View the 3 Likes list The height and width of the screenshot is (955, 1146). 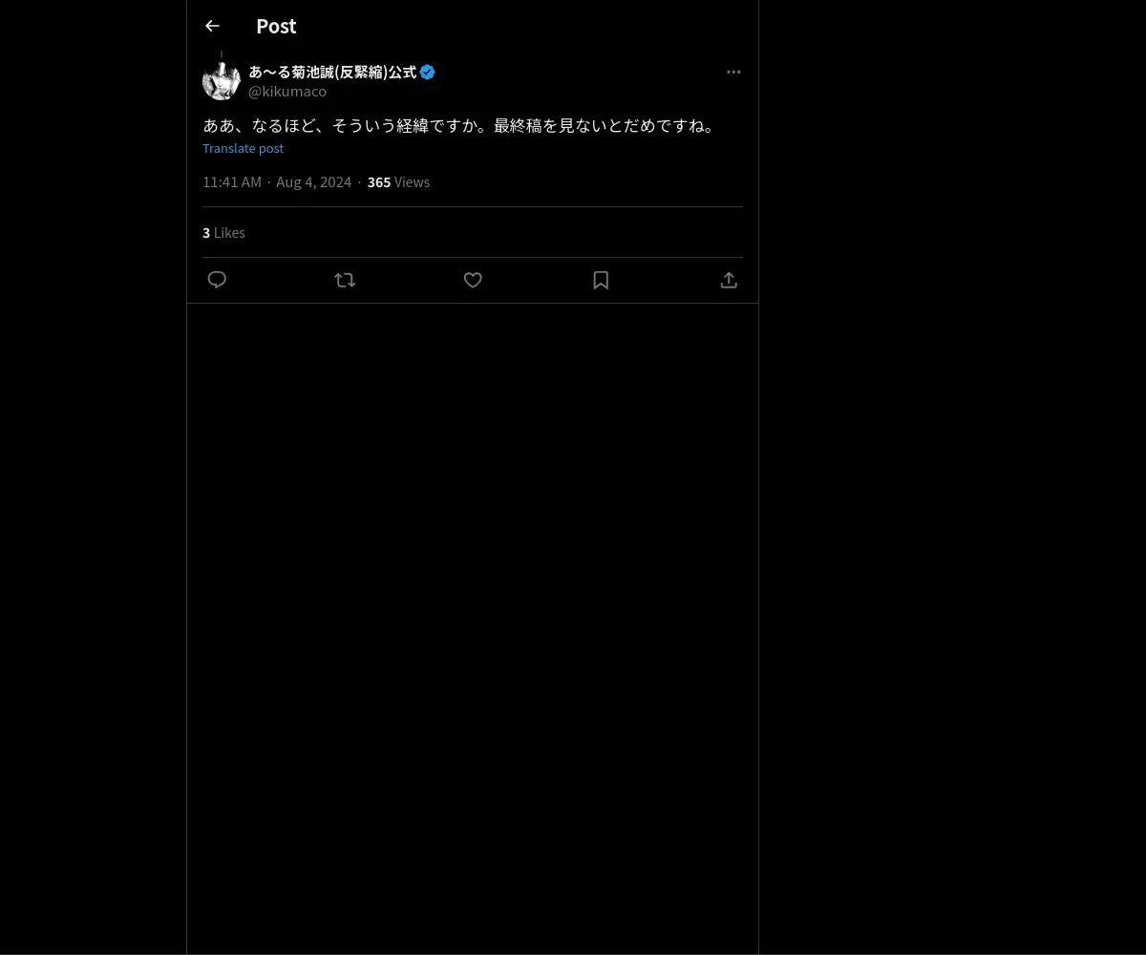(223, 233)
